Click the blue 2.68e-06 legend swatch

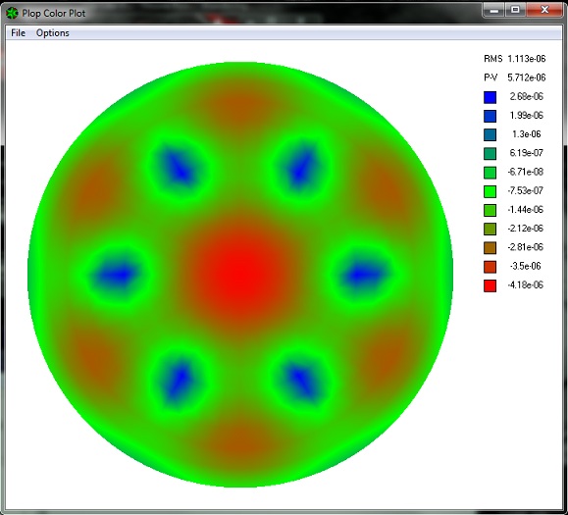click(490, 97)
